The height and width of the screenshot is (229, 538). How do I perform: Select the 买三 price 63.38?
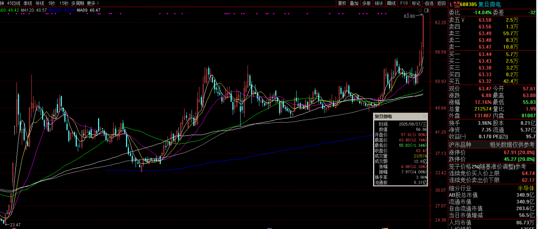(485, 68)
